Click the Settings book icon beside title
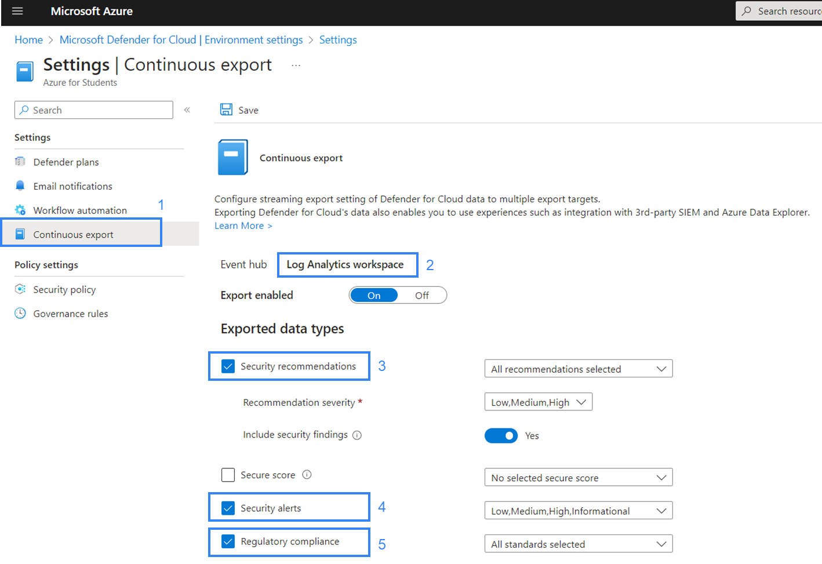The width and height of the screenshot is (822, 564). pos(24,72)
